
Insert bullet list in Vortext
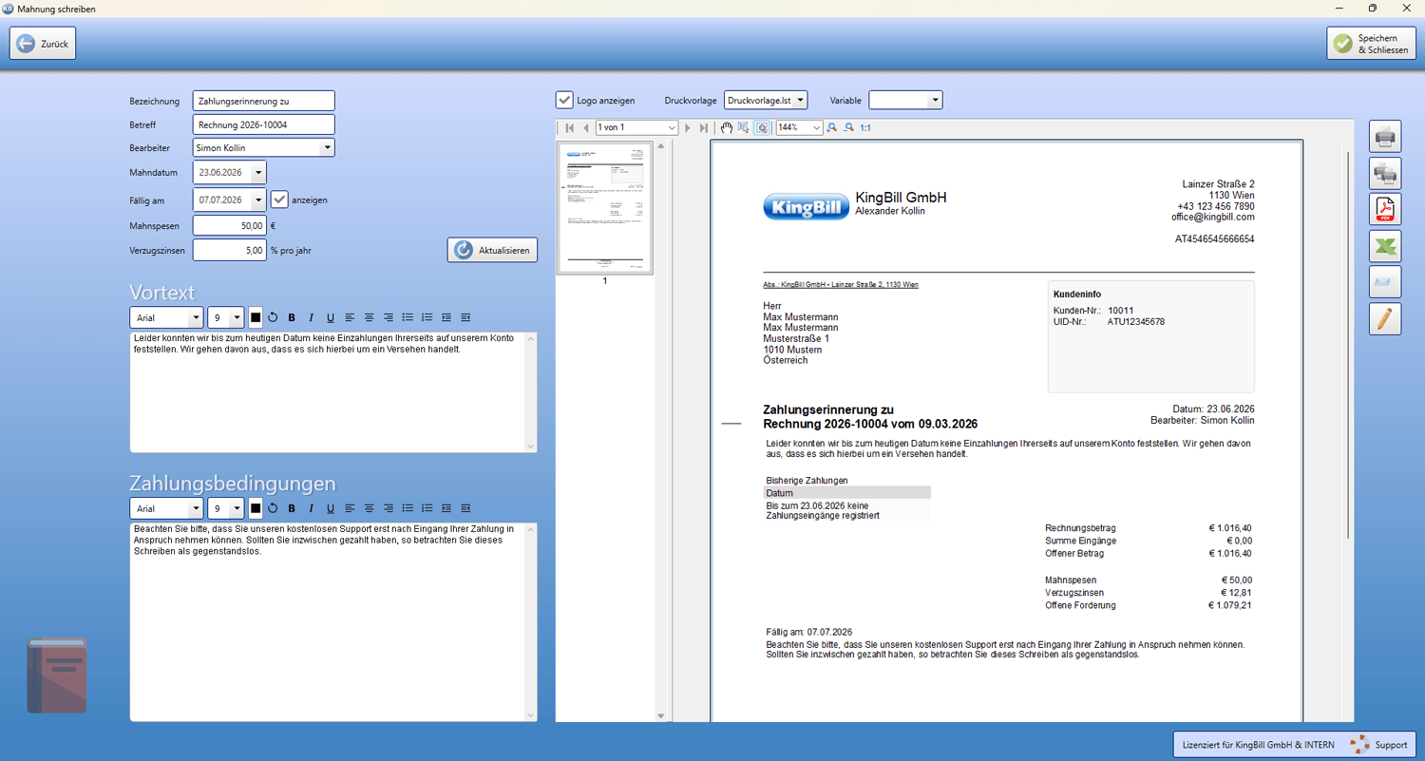[x=408, y=318]
